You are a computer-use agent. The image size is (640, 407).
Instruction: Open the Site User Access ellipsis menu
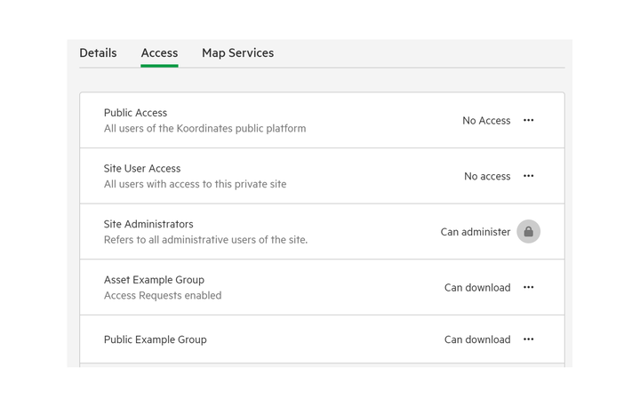click(x=528, y=176)
